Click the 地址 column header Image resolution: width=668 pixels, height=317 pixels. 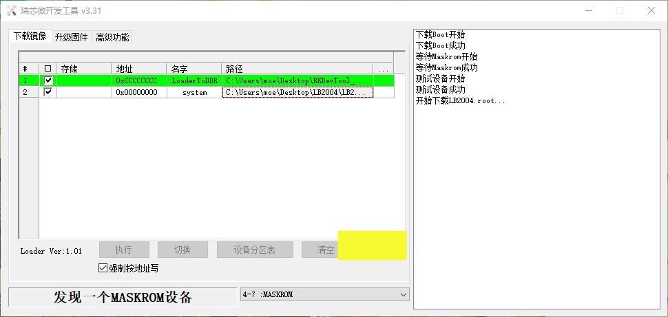pyautogui.click(x=139, y=69)
